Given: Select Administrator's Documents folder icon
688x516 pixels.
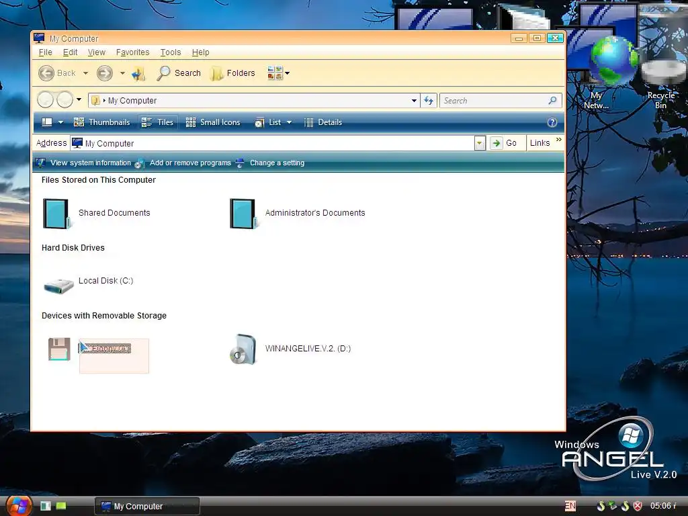Looking at the screenshot, I should [243, 214].
